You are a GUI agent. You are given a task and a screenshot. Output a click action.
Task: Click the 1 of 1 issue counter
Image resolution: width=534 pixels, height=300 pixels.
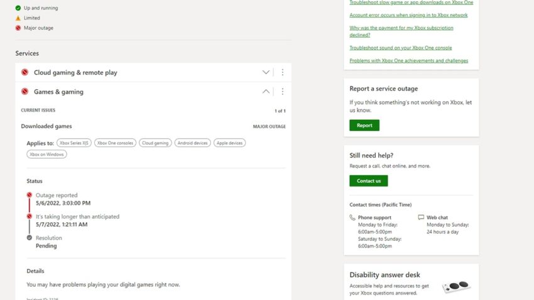click(280, 111)
